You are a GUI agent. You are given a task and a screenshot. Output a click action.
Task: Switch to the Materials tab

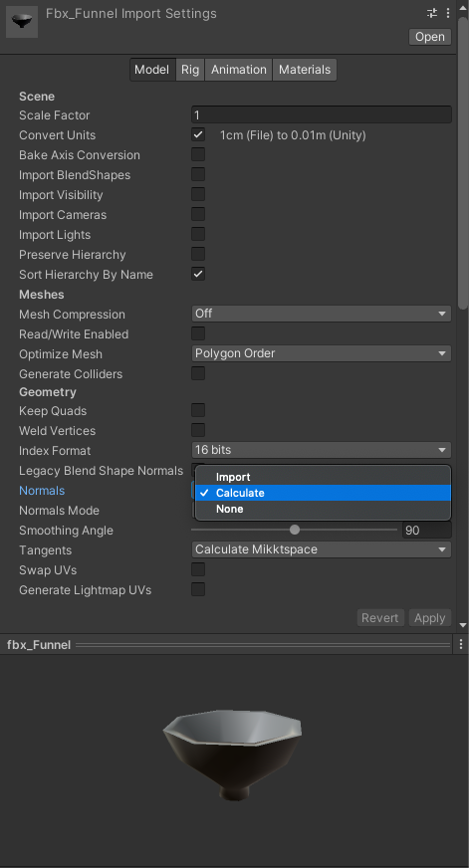pyautogui.click(x=305, y=70)
